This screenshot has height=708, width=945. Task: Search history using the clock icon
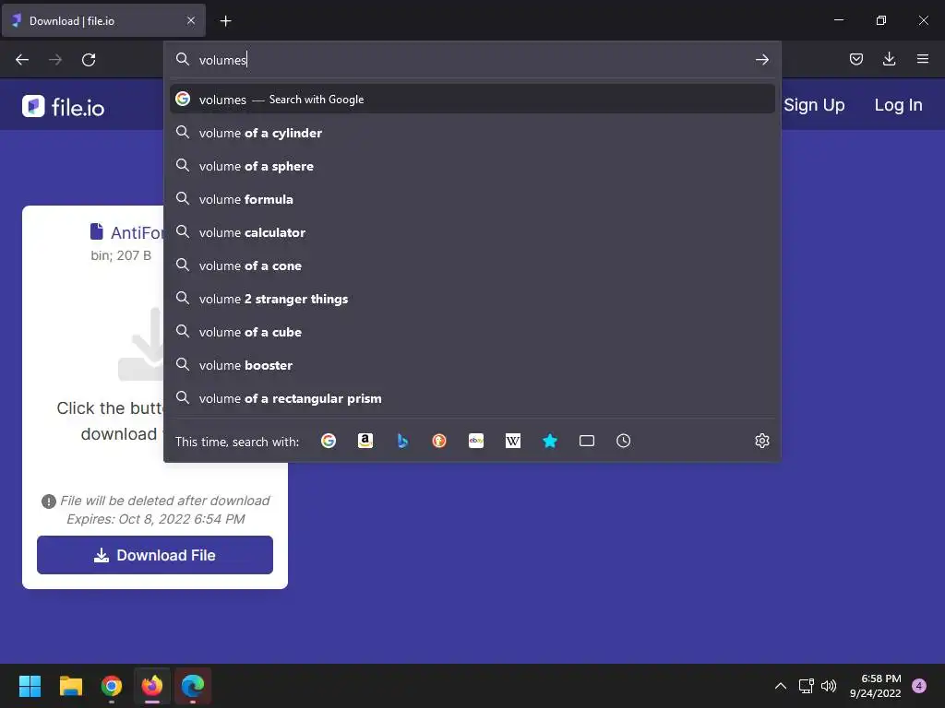pyautogui.click(x=624, y=441)
